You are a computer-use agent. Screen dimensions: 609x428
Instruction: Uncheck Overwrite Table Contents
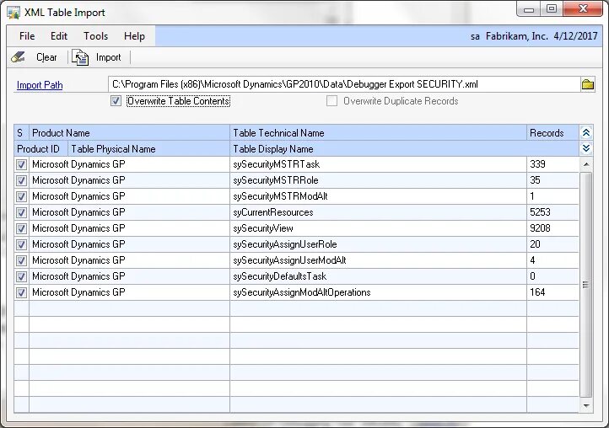116,101
